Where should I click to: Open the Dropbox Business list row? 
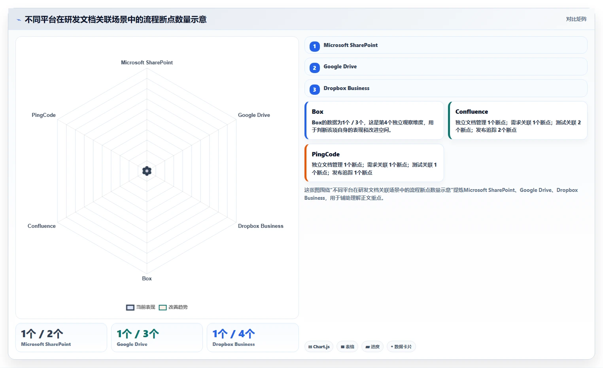click(446, 88)
